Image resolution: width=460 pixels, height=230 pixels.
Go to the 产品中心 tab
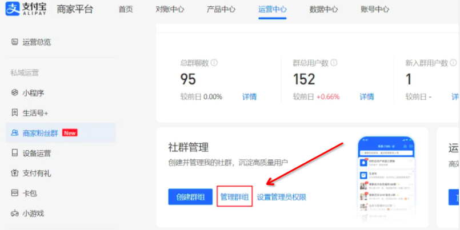tap(221, 10)
